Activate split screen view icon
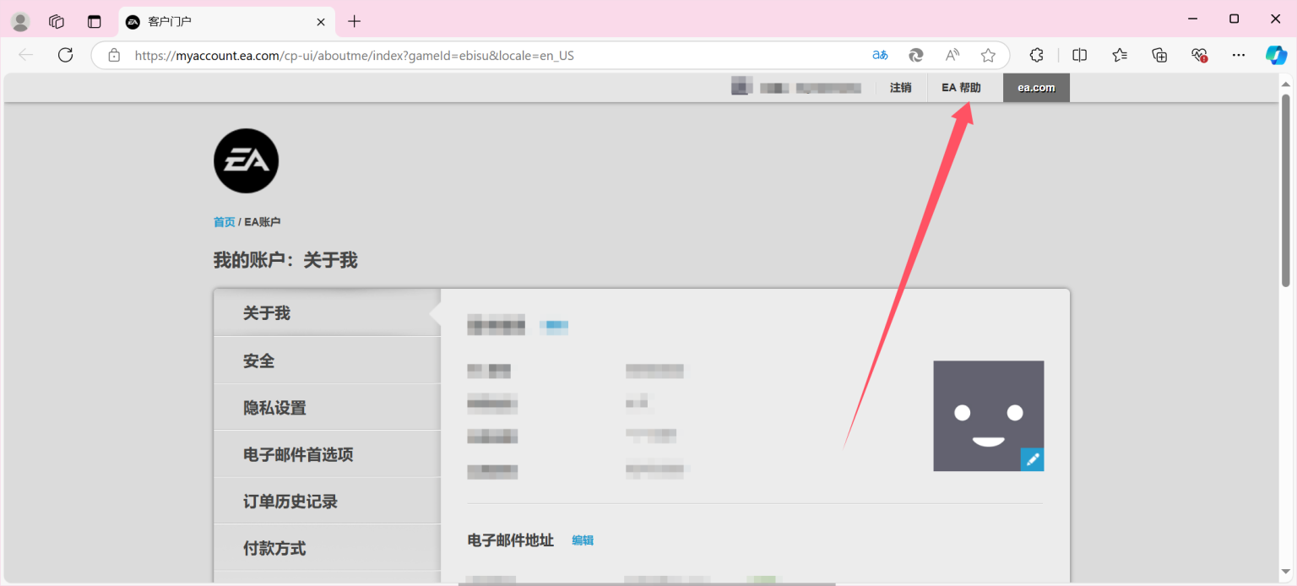The width and height of the screenshot is (1297, 586). (x=1079, y=55)
